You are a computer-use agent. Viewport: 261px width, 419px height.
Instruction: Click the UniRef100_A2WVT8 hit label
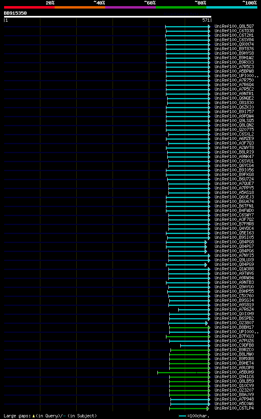(234, 148)
